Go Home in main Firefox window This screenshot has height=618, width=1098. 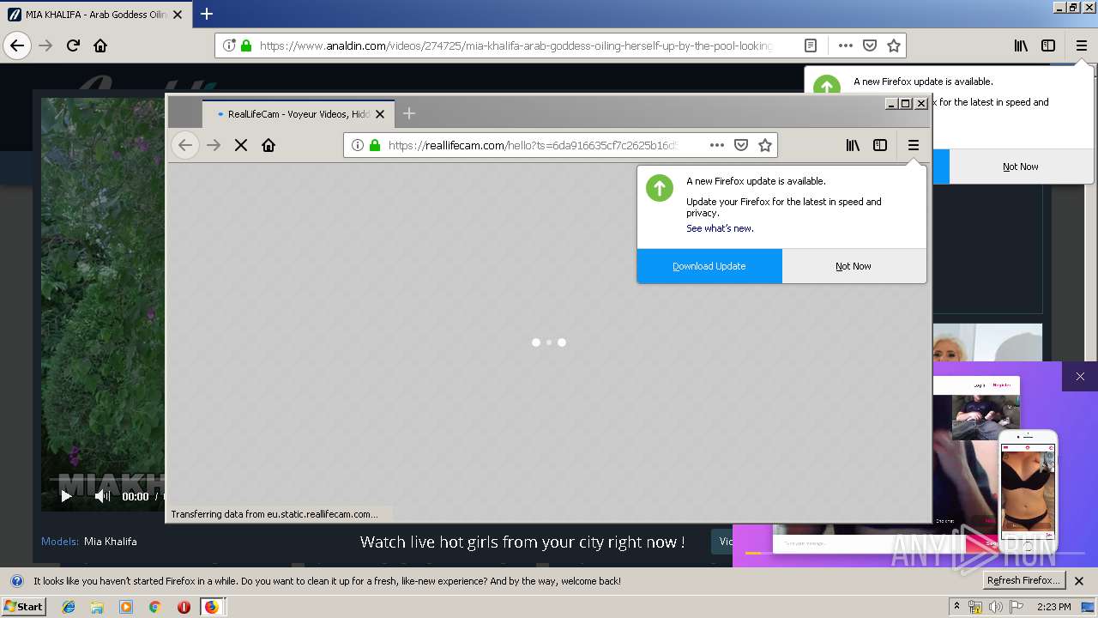tap(100, 45)
